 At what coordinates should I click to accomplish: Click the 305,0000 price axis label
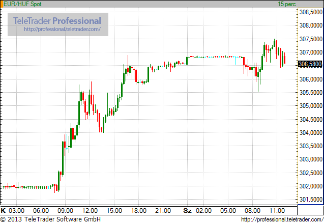pyautogui.click(x=311, y=106)
